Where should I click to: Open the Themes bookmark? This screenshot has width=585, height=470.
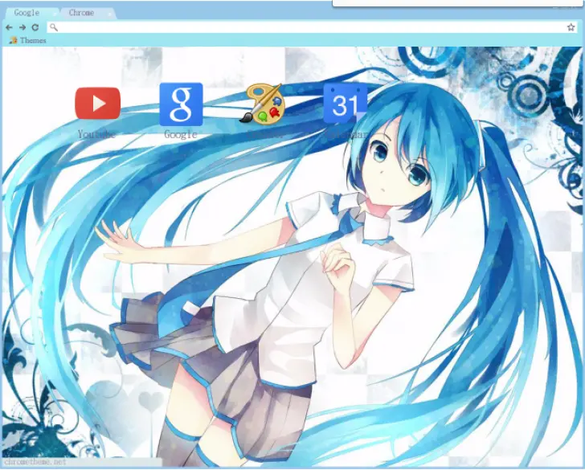[32, 40]
